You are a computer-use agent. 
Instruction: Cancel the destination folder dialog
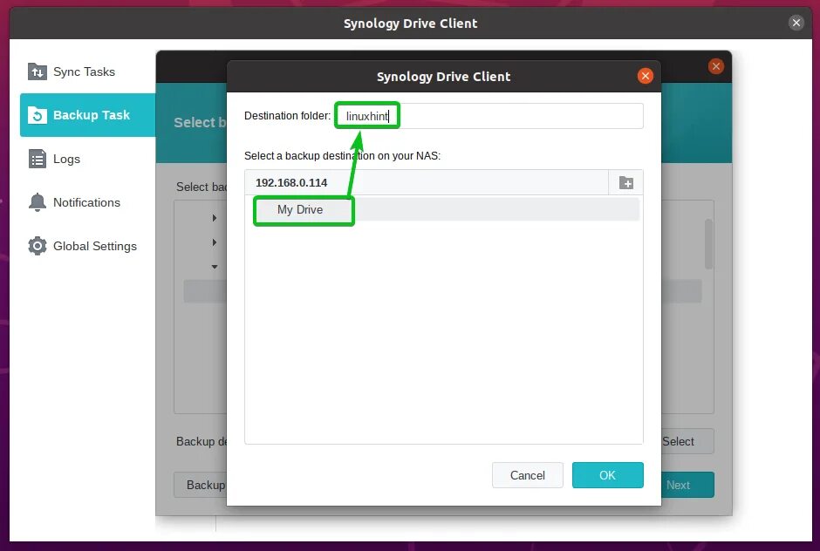pos(527,475)
